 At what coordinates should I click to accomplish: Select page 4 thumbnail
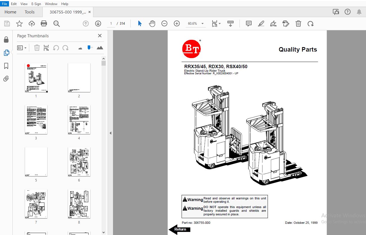[x=79, y=120]
